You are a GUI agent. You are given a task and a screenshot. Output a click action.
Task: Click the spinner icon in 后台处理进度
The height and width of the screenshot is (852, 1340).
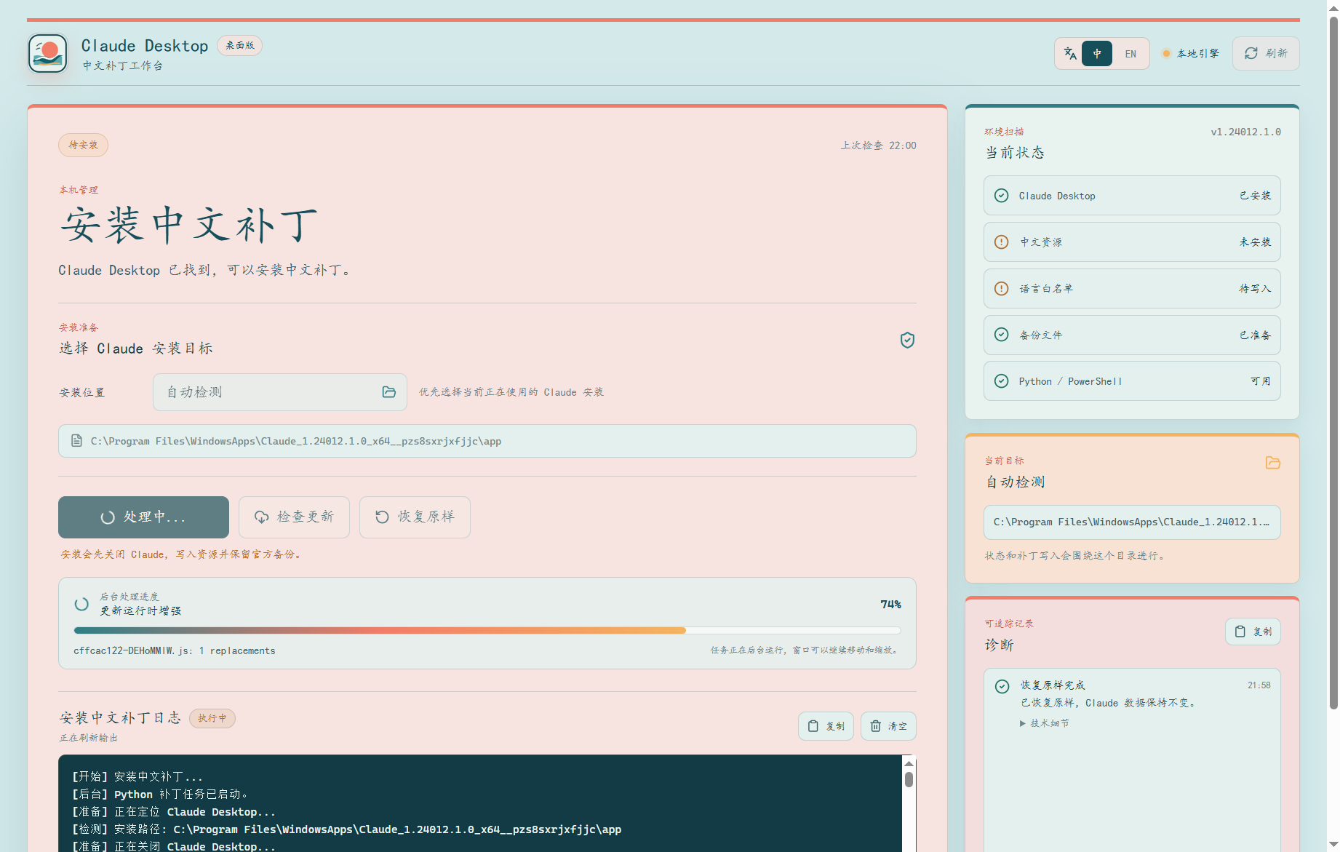(81, 604)
